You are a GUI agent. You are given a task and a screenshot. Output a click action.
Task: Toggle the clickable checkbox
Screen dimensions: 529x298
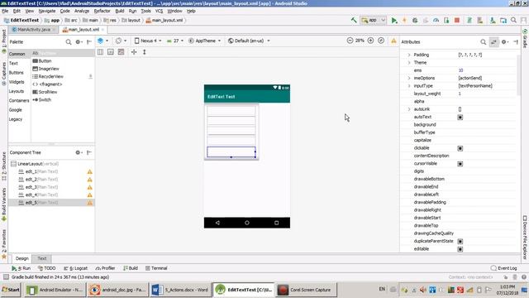pos(460,148)
